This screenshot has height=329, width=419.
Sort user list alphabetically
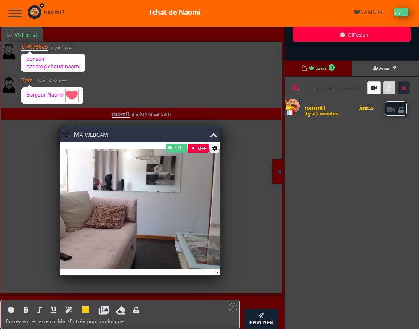[403, 88]
